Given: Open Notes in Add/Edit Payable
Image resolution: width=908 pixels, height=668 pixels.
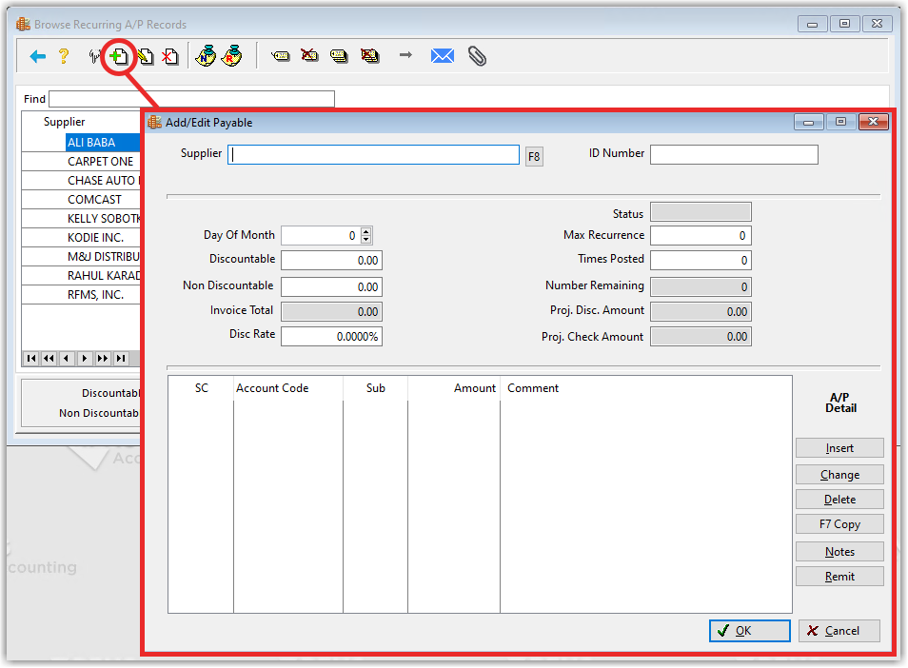Looking at the screenshot, I should coord(839,552).
